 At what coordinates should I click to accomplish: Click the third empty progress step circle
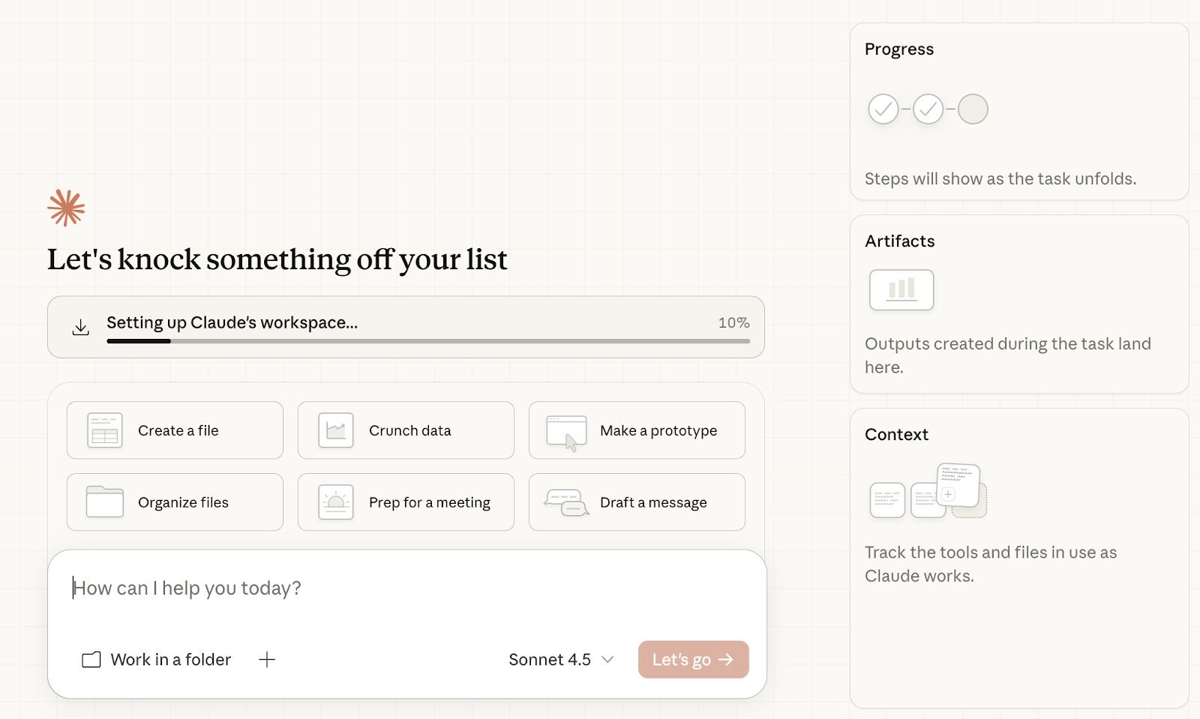[x=973, y=109]
